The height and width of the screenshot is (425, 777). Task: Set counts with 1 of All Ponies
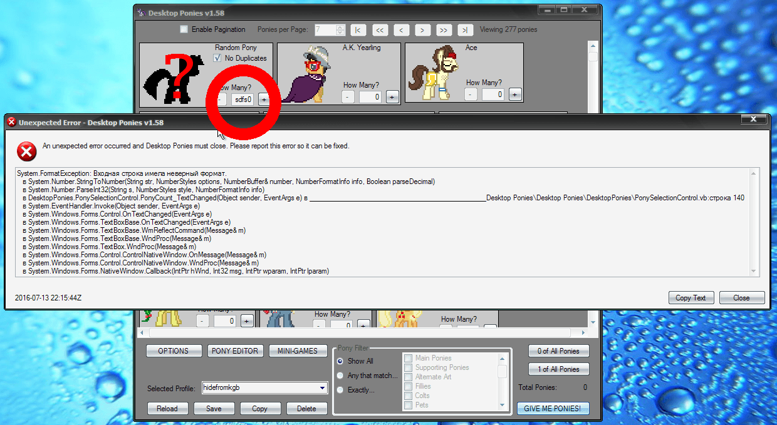click(x=559, y=369)
